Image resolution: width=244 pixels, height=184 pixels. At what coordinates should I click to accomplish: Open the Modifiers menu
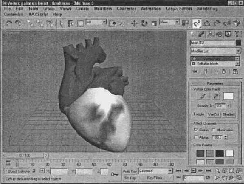tap(103, 9)
